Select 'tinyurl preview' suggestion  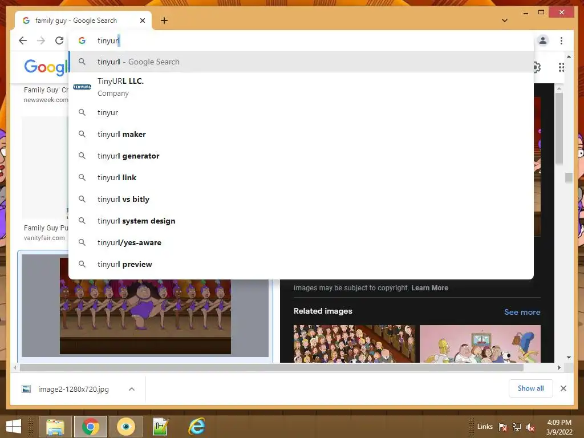point(301,264)
